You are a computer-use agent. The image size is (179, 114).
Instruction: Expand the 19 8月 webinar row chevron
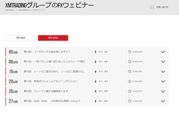pyautogui.click(x=163, y=72)
